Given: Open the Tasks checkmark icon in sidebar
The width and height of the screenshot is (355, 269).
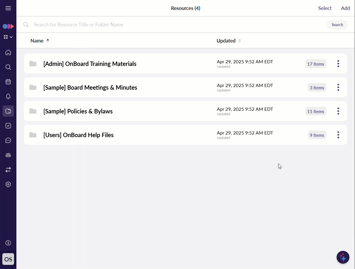Looking at the screenshot, I should click(8, 126).
